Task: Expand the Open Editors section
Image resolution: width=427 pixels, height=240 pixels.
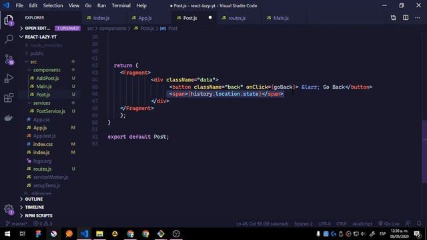Action: pyautogui.click(x=49, y=28)
